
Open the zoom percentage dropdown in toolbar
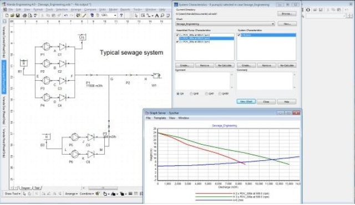click(x=115, y=15)
